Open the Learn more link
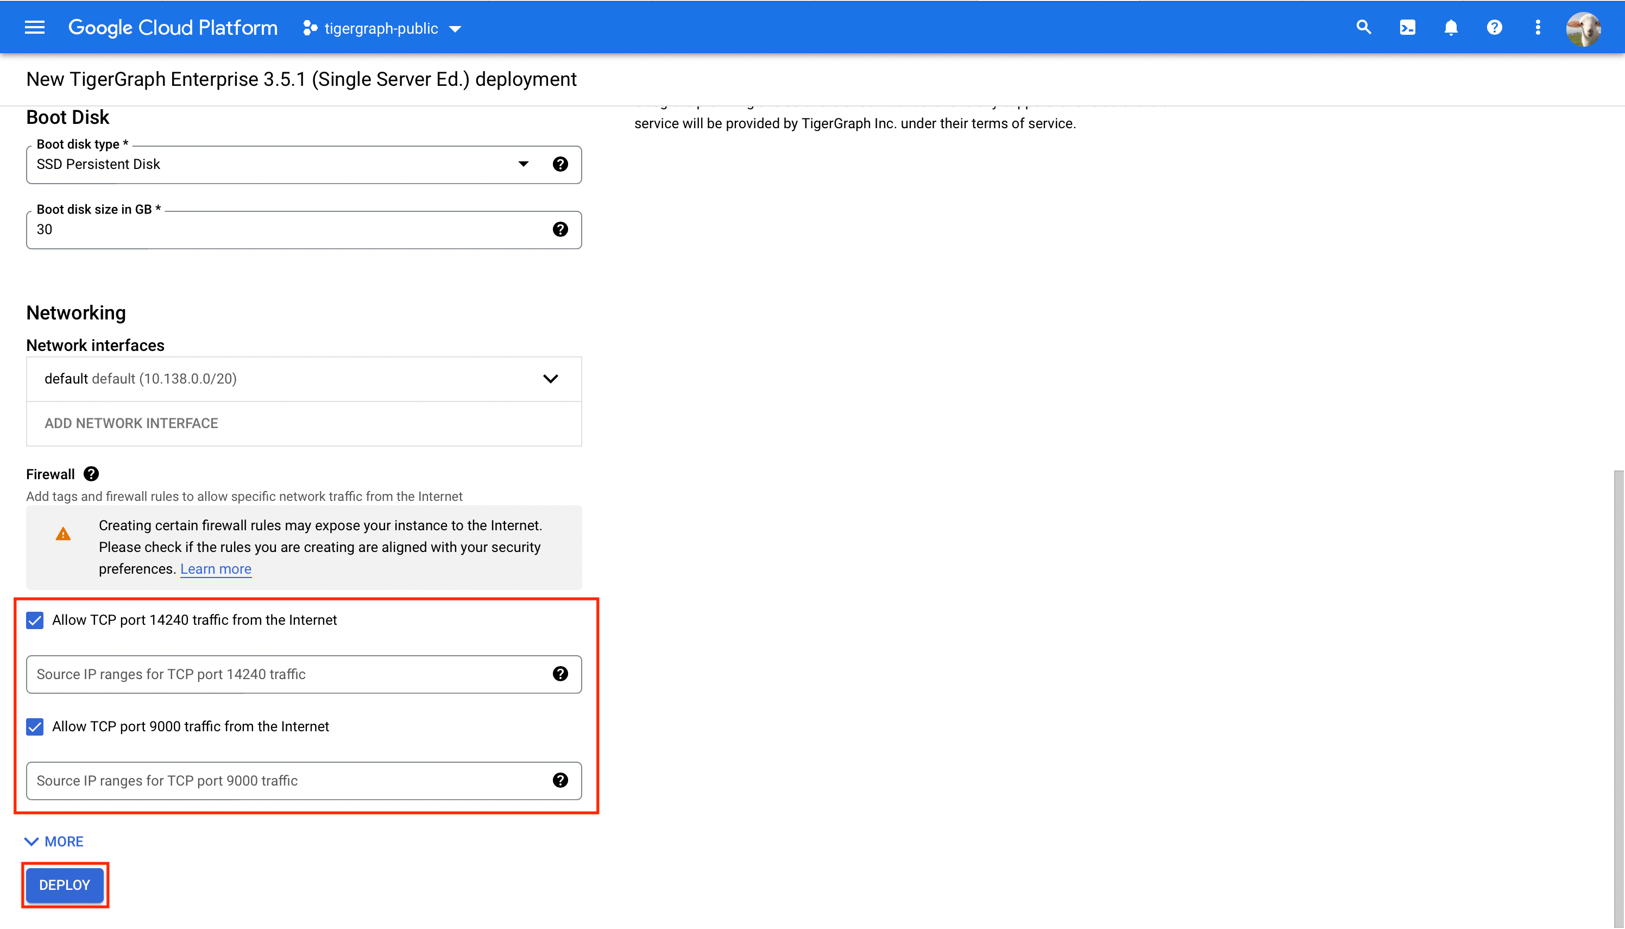The image size is (1625, 929). pos(216,569)
